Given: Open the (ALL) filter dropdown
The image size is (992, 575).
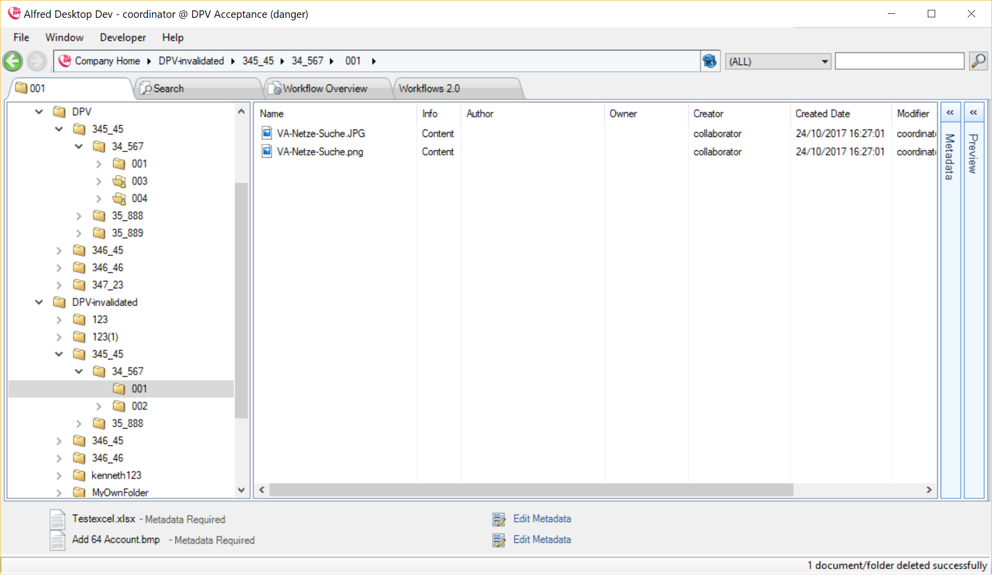Looking at the screenshot, I should tap(825, 62).
